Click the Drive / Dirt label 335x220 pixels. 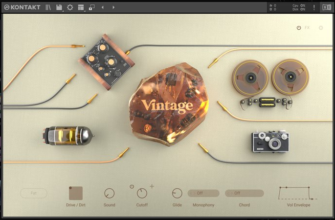pyautogui.click(x=76, y=205)
